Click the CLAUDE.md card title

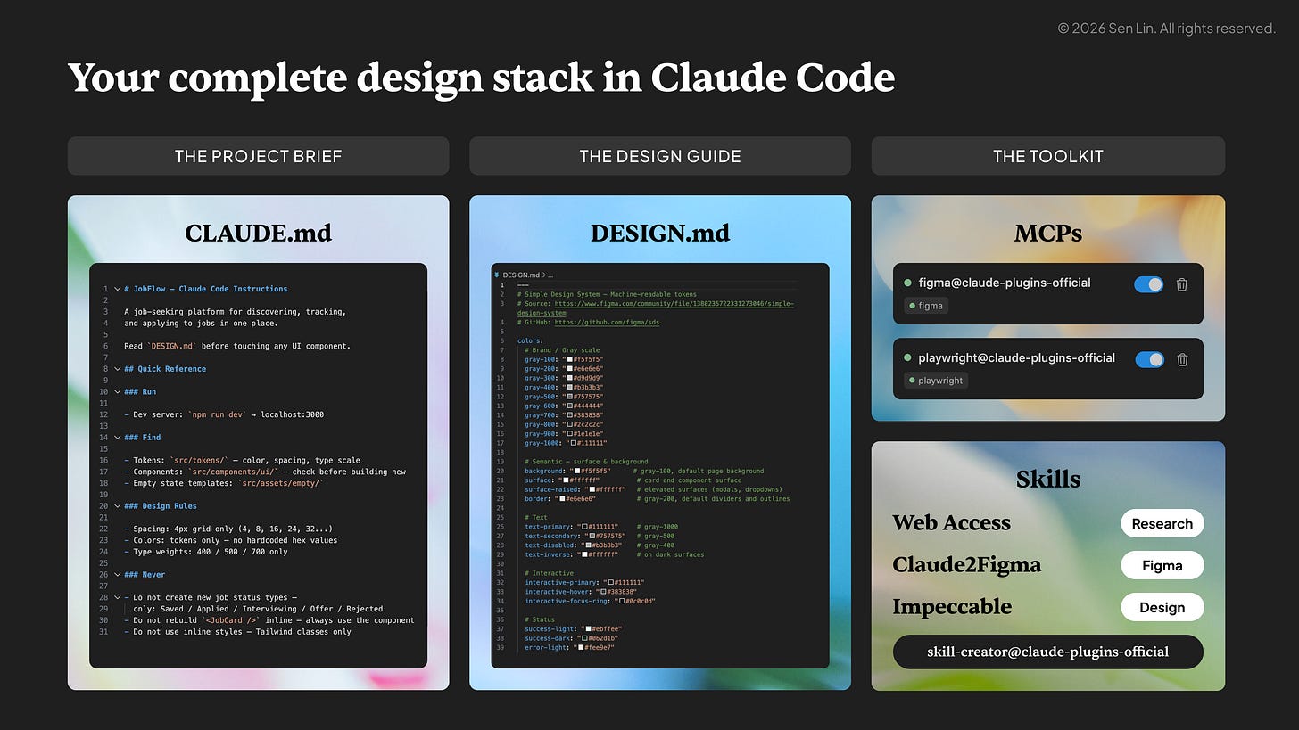pyautogui.click(x=258, y=234)
